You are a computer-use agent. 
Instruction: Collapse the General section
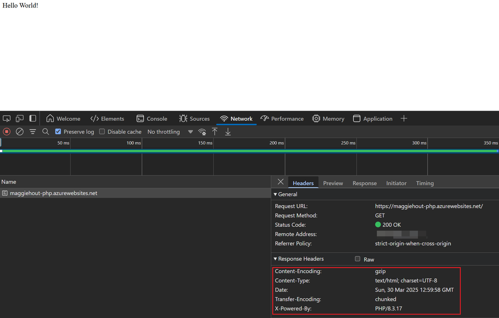tap(285, 194)
